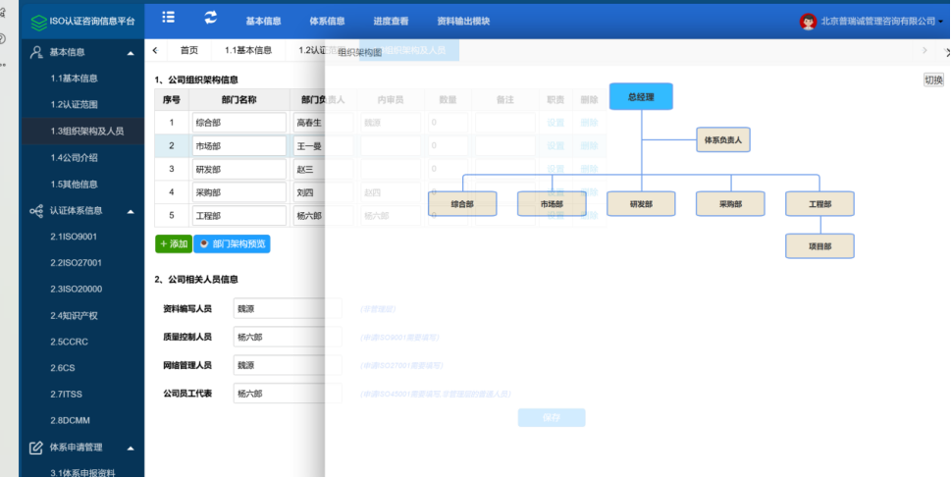Click the 公司员工代表 input field
The image size is (951, 478).
tap(288, 393)
